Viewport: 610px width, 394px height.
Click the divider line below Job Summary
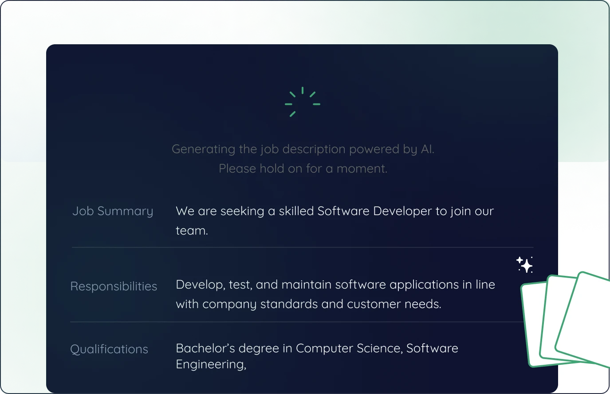[302, 247]
